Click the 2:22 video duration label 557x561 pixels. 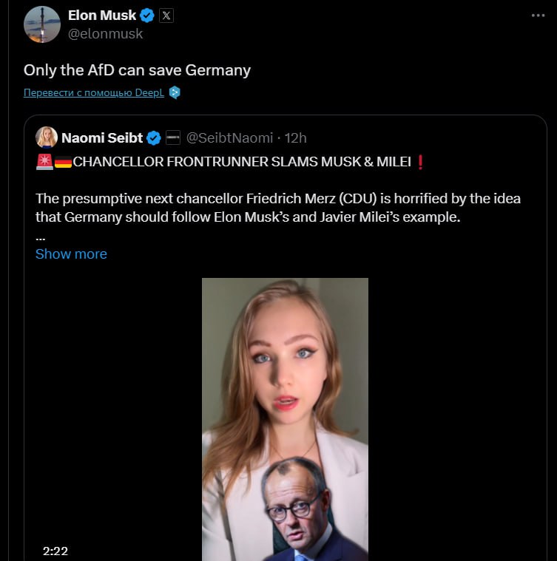tap(55, 551)
